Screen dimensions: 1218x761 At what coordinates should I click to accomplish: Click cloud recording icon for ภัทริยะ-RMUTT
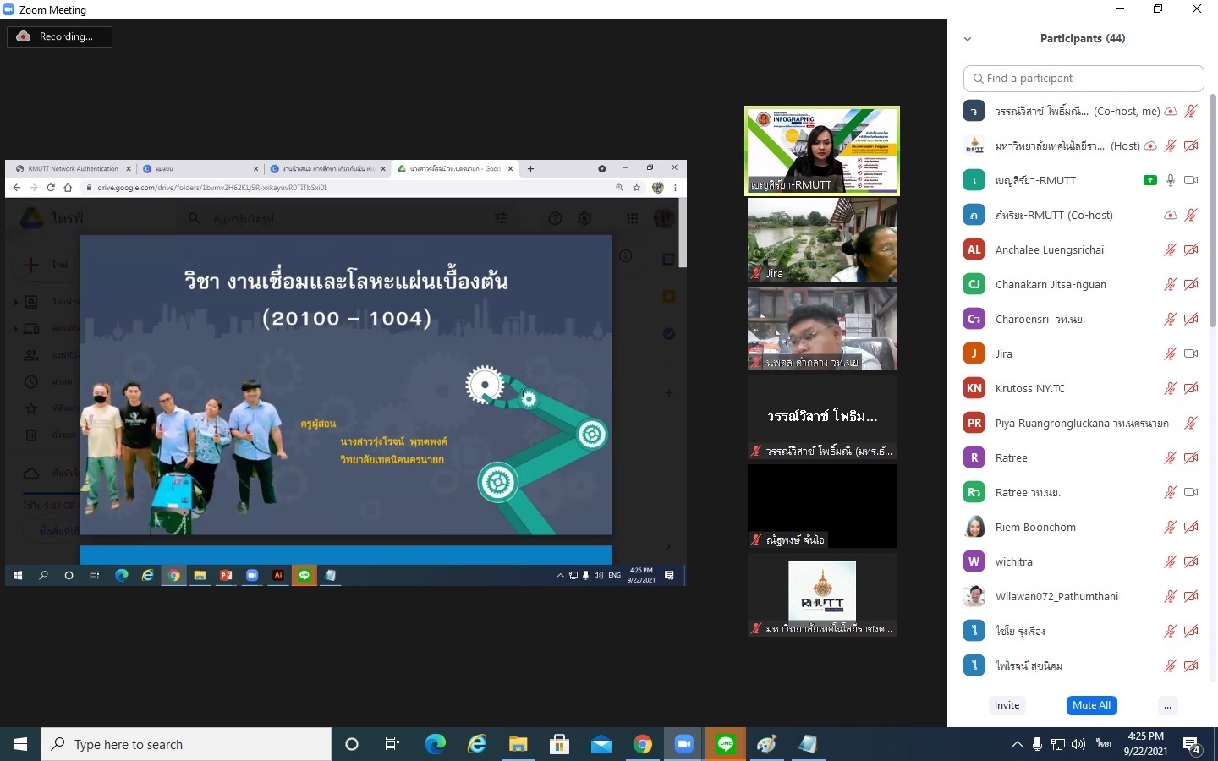tap(1171, 215)
